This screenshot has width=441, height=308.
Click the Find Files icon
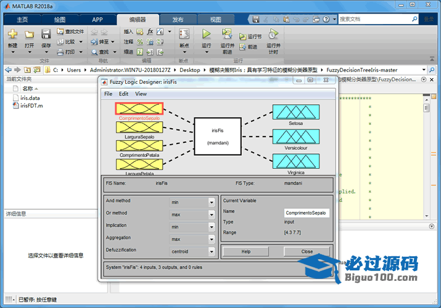(x=60, y=31)
